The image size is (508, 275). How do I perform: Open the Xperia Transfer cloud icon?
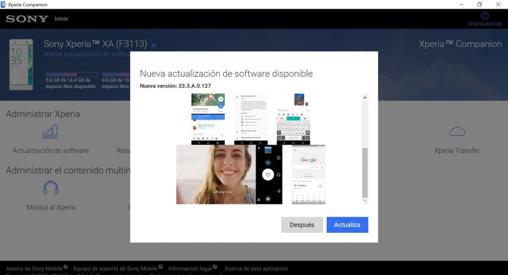457,131
